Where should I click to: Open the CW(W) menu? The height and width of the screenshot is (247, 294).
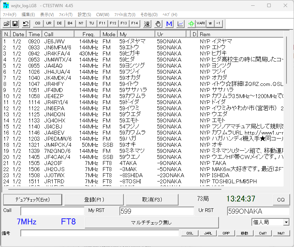103,15
